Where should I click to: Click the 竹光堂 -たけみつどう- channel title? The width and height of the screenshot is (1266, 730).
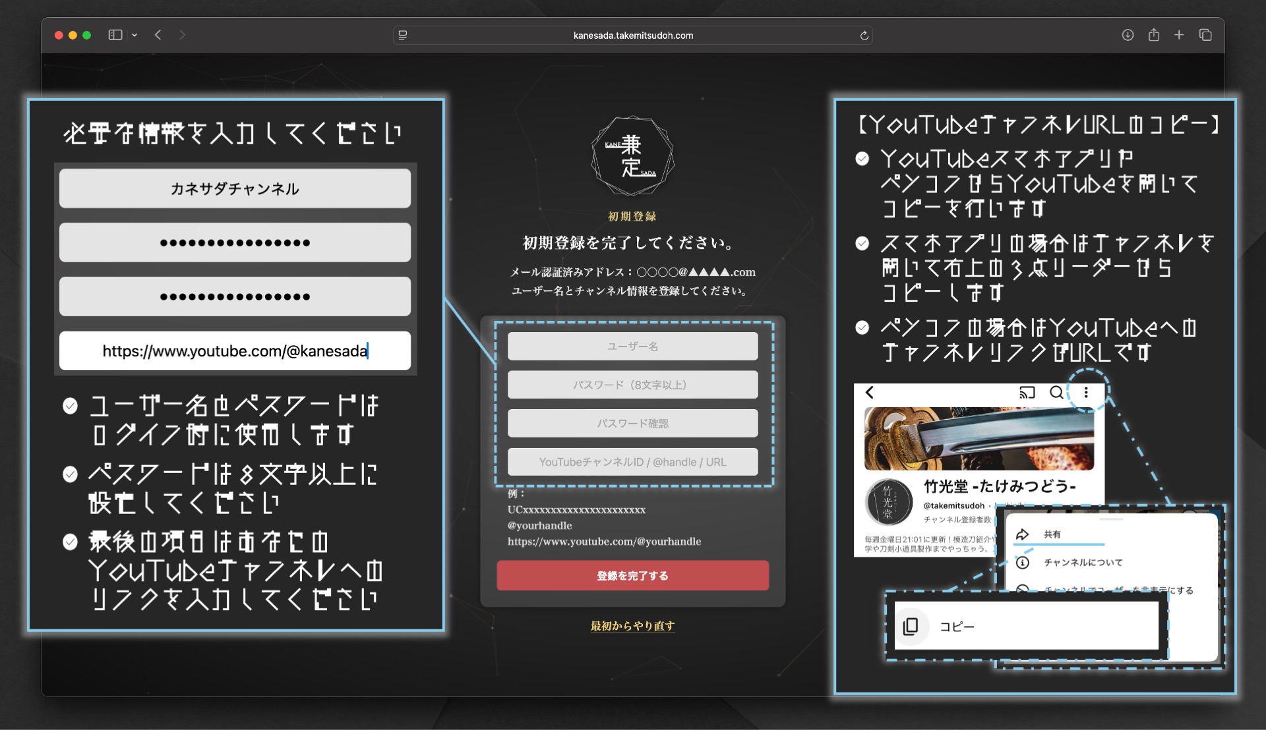point(1000,486)
